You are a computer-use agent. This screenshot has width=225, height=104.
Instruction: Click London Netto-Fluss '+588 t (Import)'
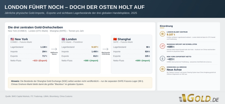tap(91, 61)
